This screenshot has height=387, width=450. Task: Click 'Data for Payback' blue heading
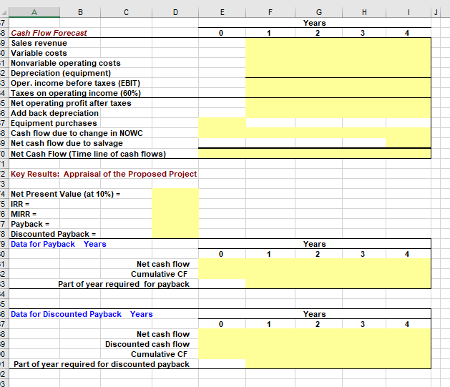(x=43, y=244)
